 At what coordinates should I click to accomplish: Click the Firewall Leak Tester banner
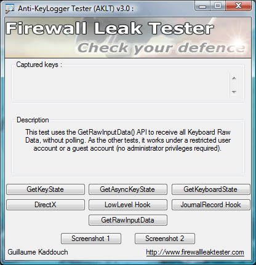click(x=128, y=38)
